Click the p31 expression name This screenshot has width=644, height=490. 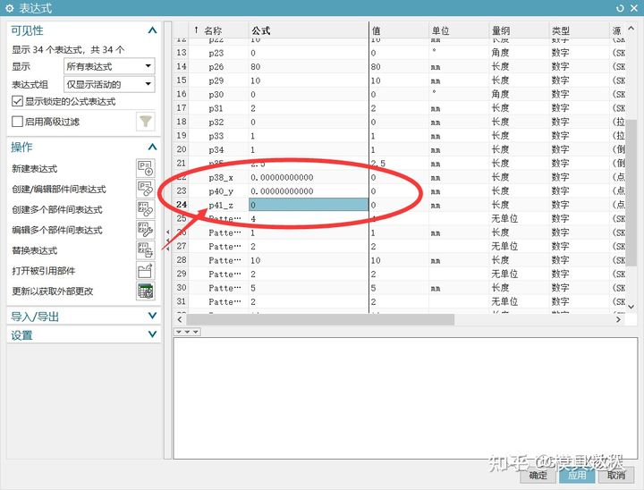216,108
